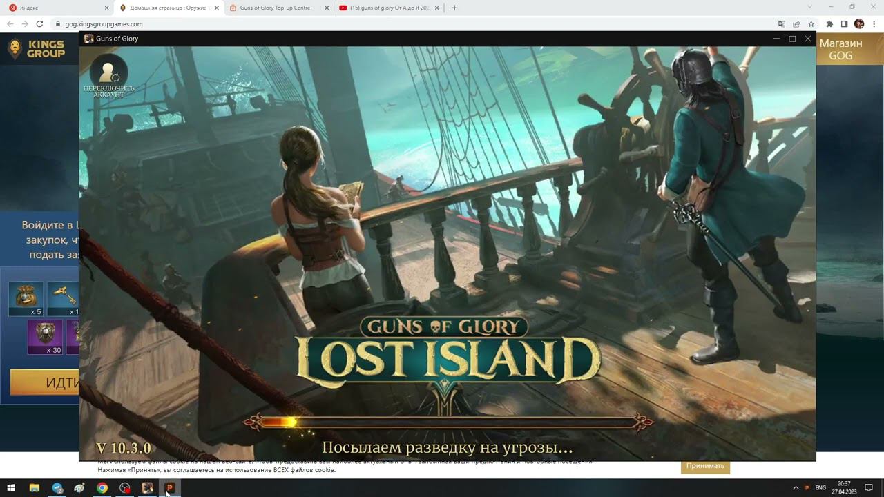Expand the tab search chevron
The width and height of the screenshot is (884, 497).
(810, 7)
